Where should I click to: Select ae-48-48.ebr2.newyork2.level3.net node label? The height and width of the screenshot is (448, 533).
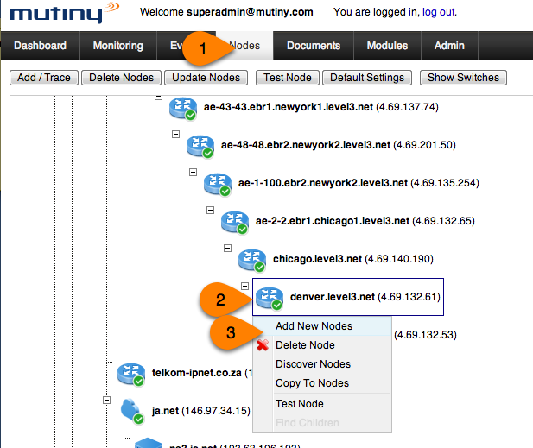click(x=339, y=145)
